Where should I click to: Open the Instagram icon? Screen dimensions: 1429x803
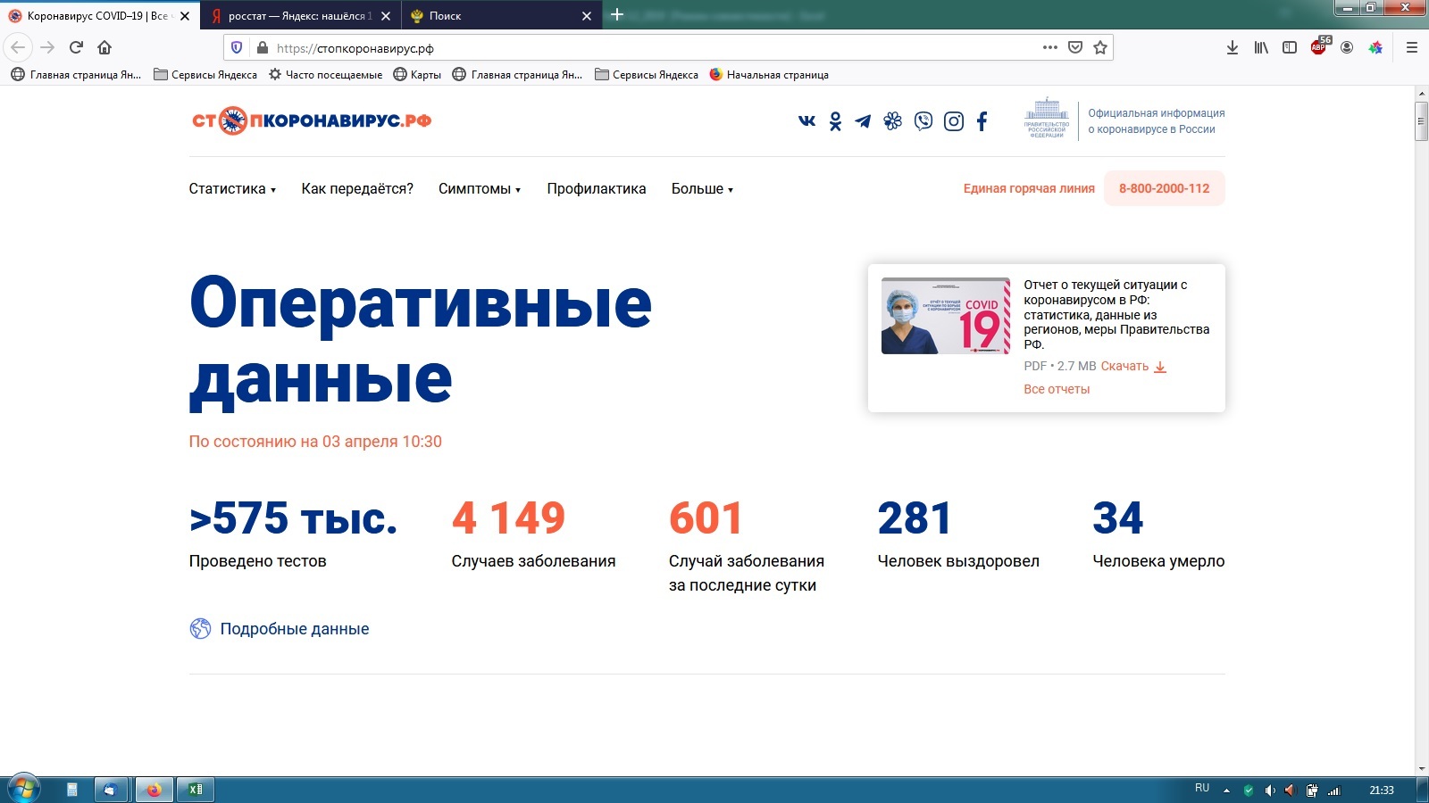click(954, 121)
